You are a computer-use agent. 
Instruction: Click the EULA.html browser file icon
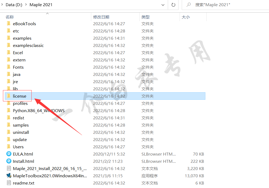point(9,154)
